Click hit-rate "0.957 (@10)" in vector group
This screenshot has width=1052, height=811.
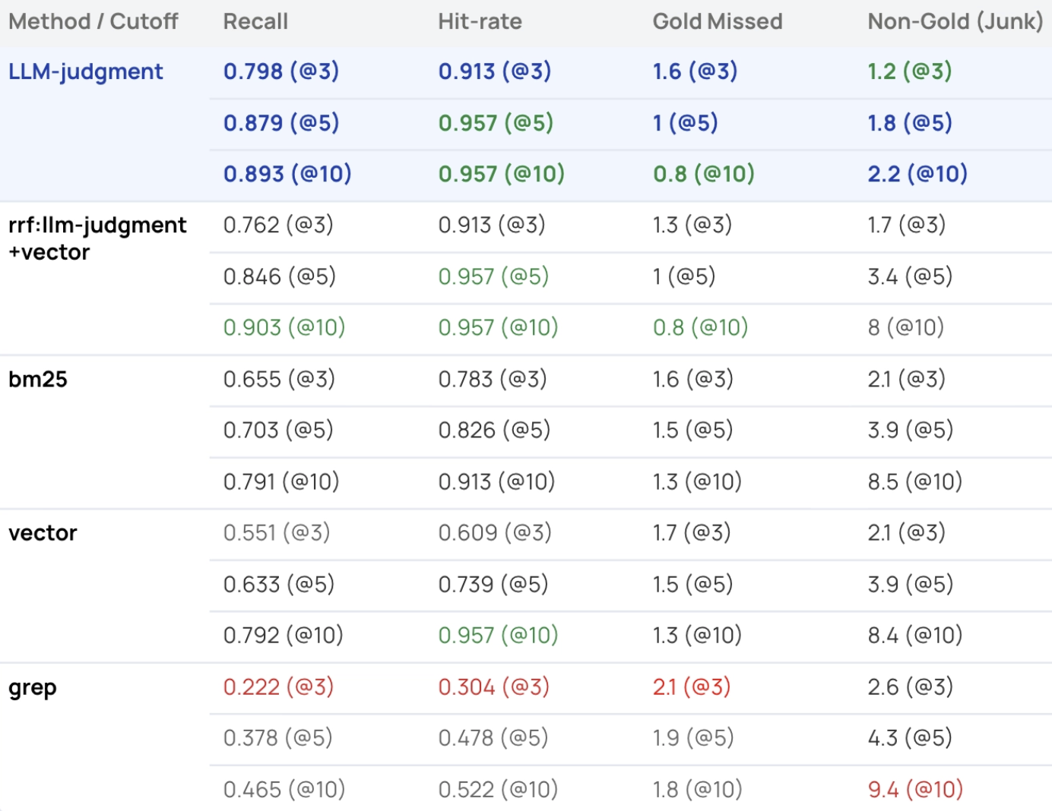[499, 635]
